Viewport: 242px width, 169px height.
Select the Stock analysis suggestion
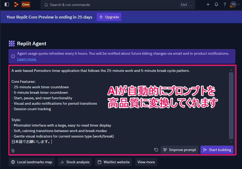[75, 162]
